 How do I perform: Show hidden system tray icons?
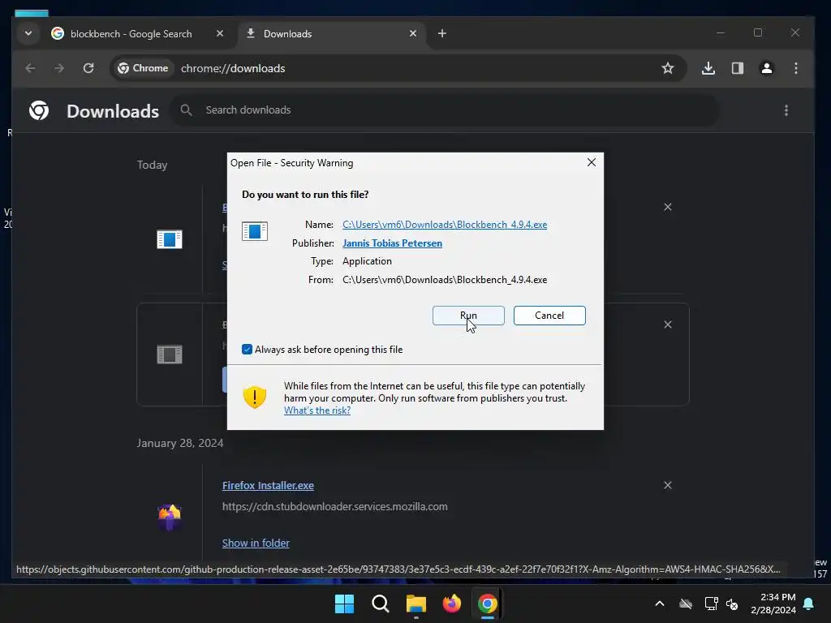pos(660,604)
